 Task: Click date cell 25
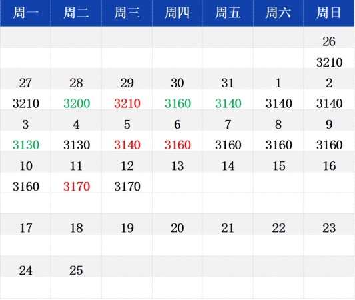(x=76, y=270)
